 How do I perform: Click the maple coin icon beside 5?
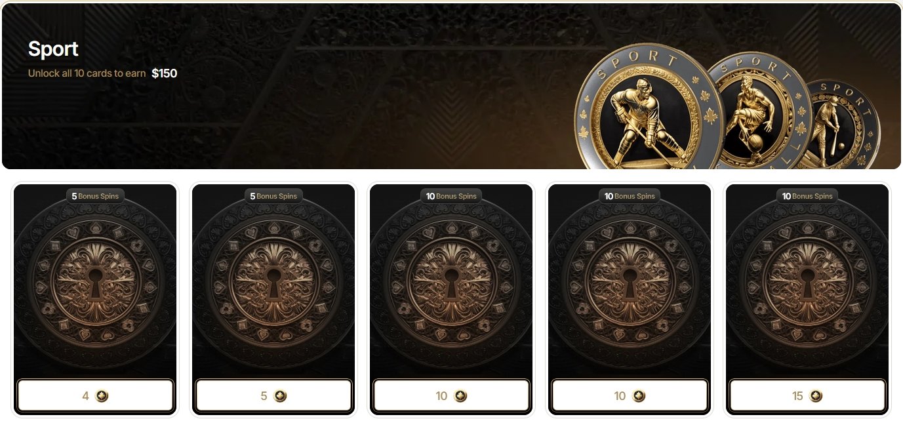tap(280, 396)
